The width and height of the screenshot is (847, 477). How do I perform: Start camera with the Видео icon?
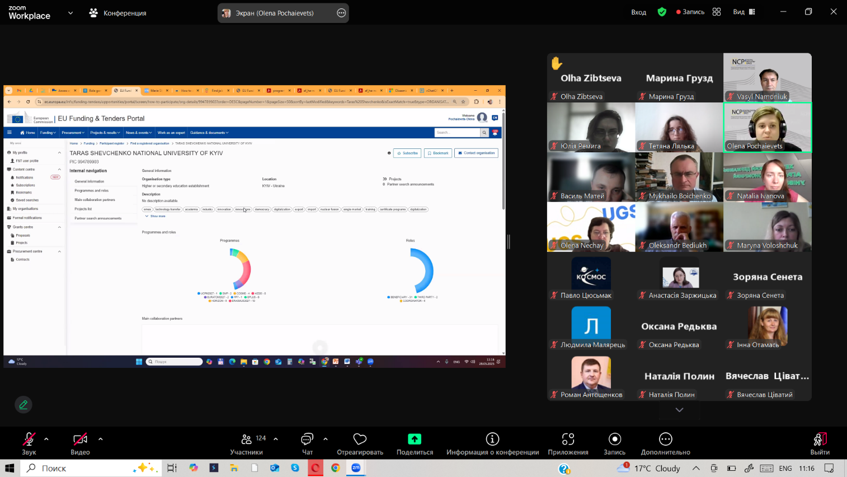(x=80, y=439)
